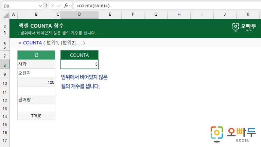Screen dimensions: 261x147
Task: Click the formula bar text =COUNTA(B8:B14)
Action: pos(93,6)
